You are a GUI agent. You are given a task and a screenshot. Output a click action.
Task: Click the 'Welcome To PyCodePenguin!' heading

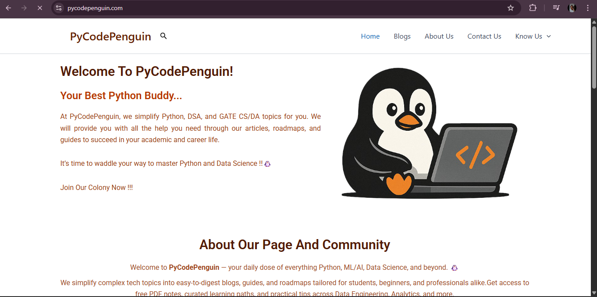click(x=147, y=71)
